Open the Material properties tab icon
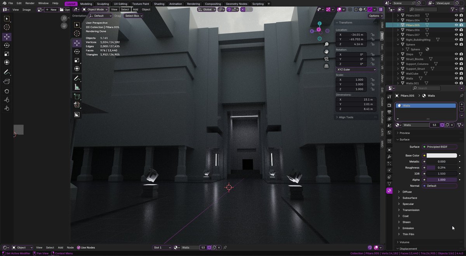 click(x=389, y=191)
